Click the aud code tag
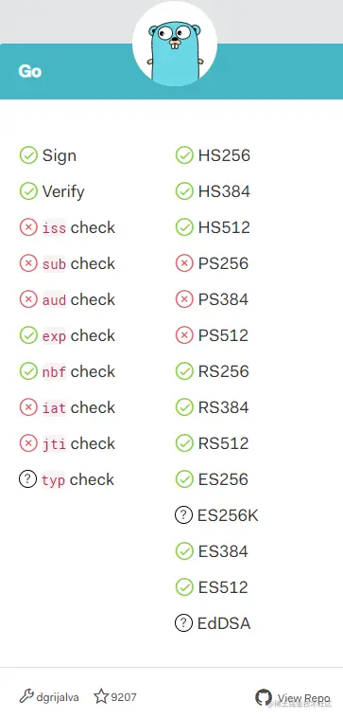This screenshot has height=719, width=343. [54, 300]
